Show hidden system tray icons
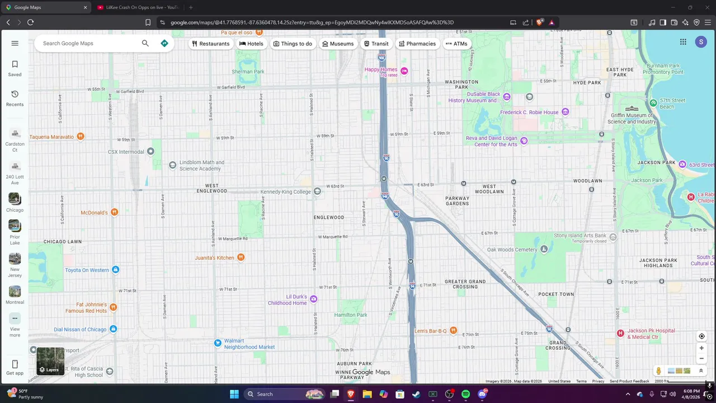This screenshot has height=403, width=716. (628, 394)
